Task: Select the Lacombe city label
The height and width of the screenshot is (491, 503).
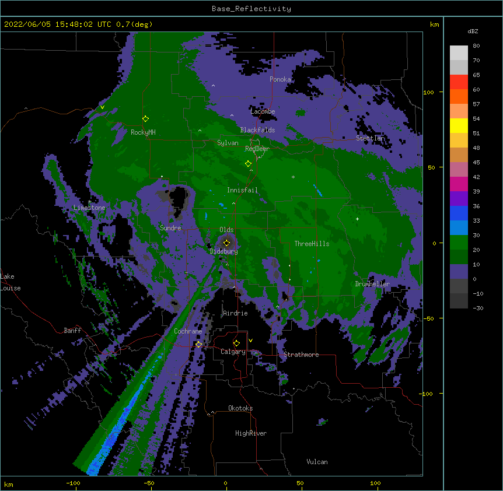Action: (263, 111)
